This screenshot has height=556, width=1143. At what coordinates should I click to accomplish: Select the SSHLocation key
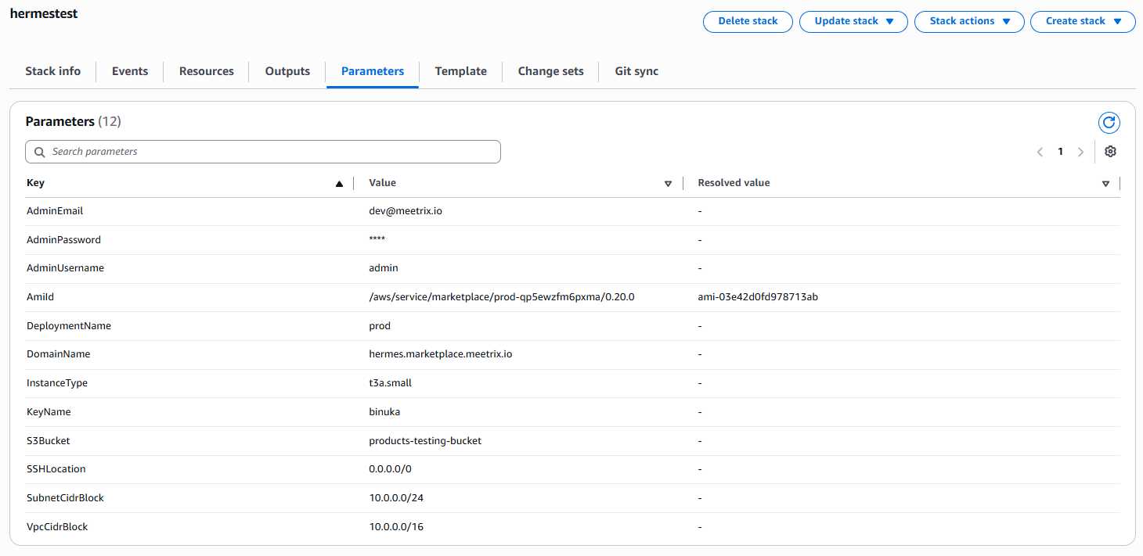point(56,469)
